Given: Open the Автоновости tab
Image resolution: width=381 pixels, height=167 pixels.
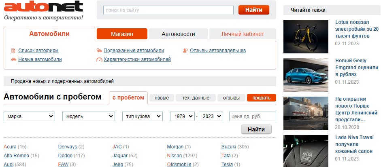Looking at the screenshot, I should coord(178,34).
